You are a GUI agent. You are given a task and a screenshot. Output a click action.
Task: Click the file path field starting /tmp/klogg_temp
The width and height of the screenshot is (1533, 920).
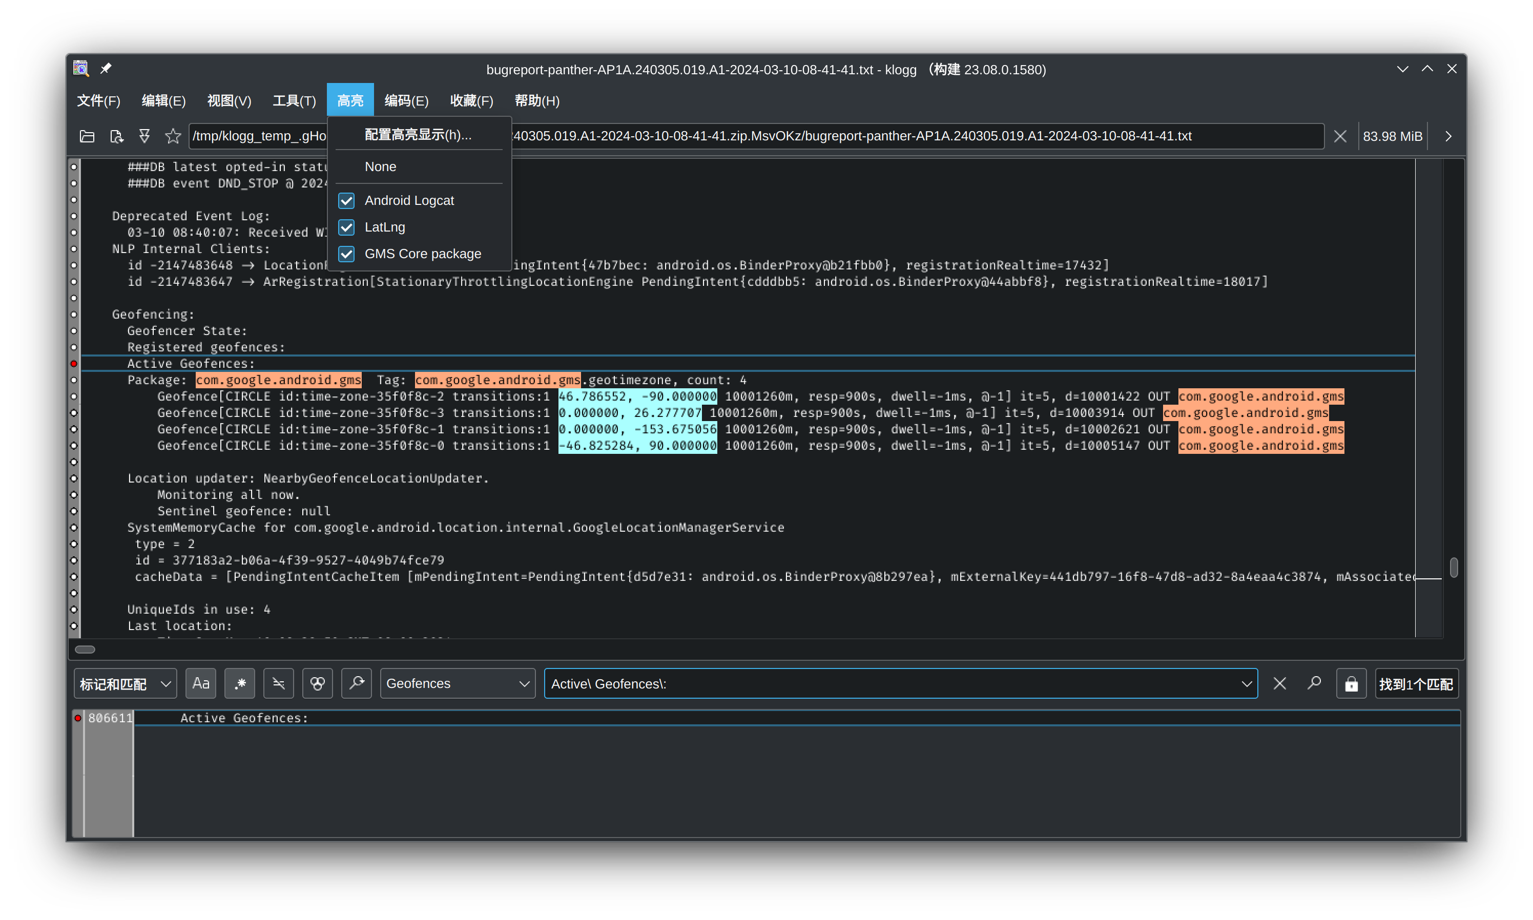click(x=756, y=136)
